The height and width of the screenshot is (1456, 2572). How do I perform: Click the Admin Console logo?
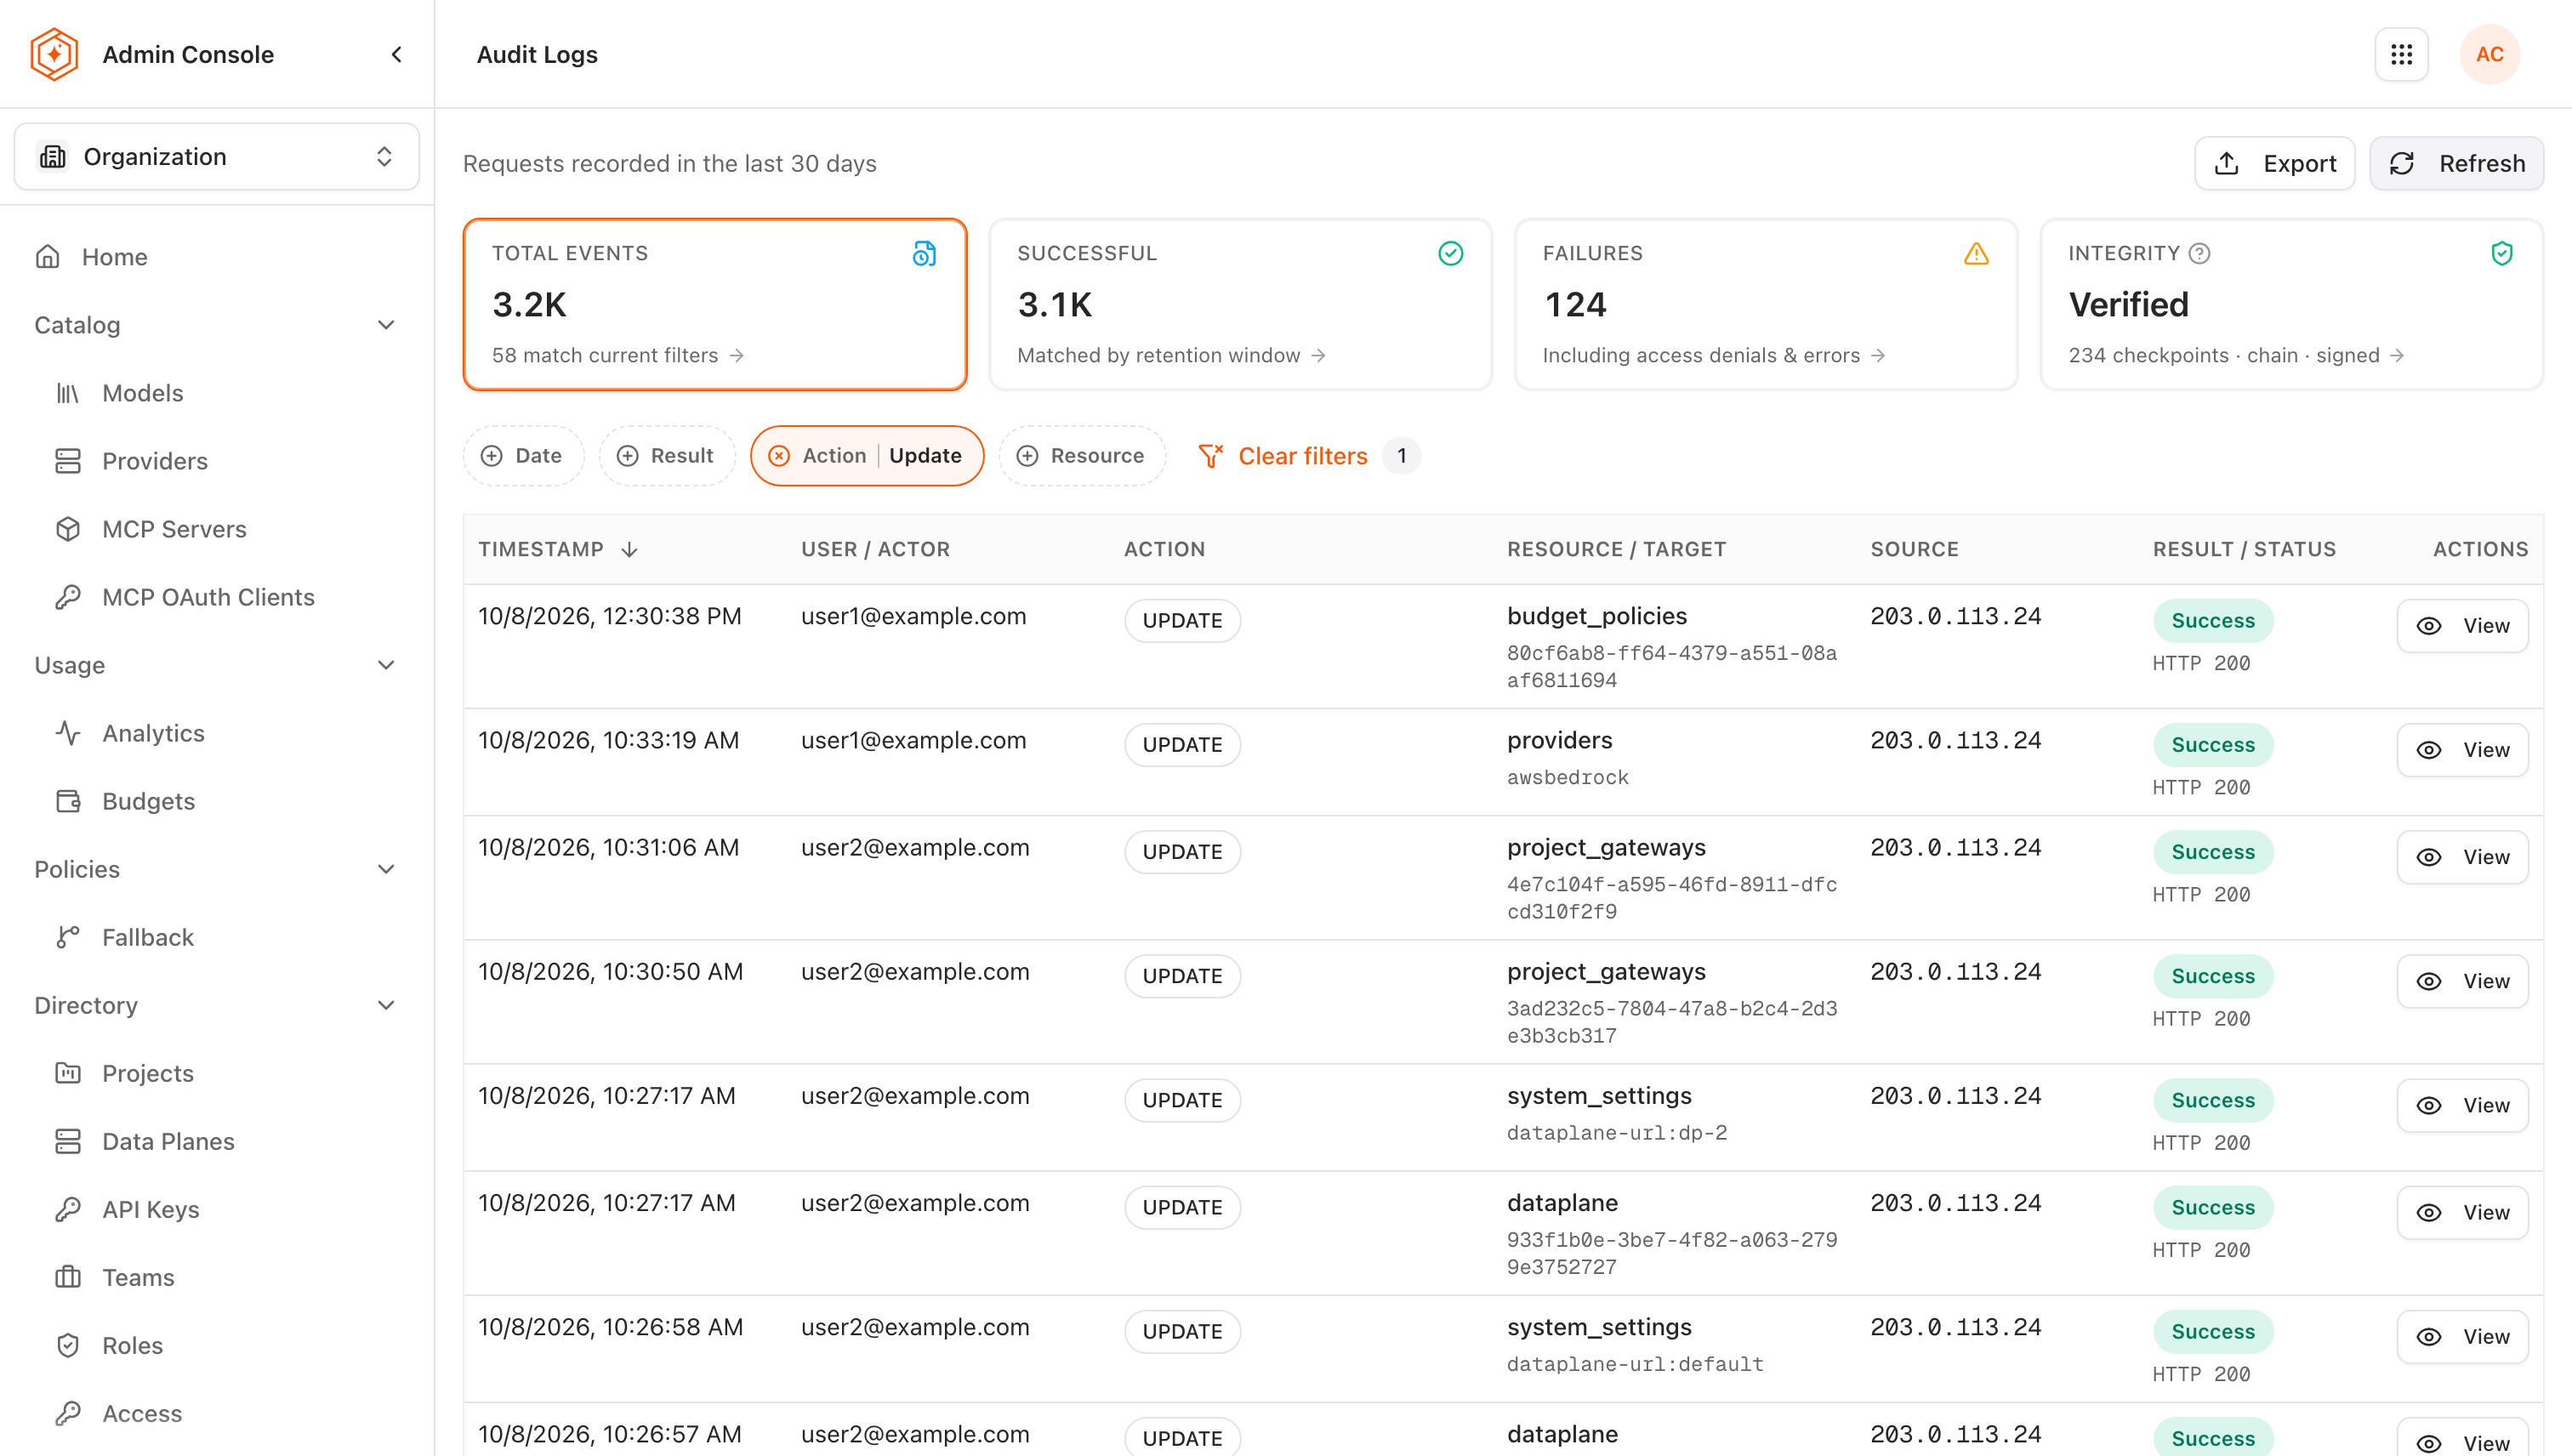point(54,54)
